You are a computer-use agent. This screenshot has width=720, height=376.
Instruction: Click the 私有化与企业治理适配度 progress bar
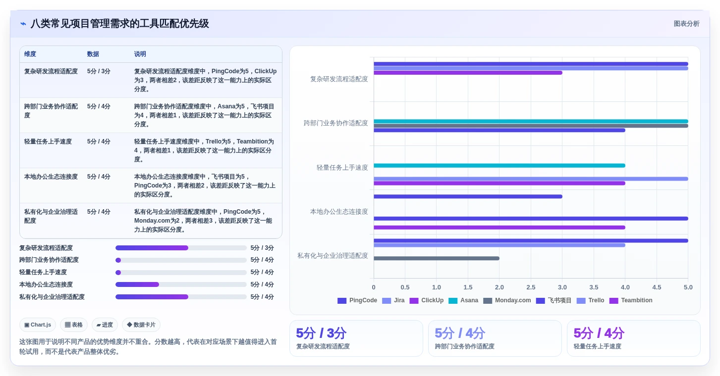pyautogui.click(x=181, y=297)
